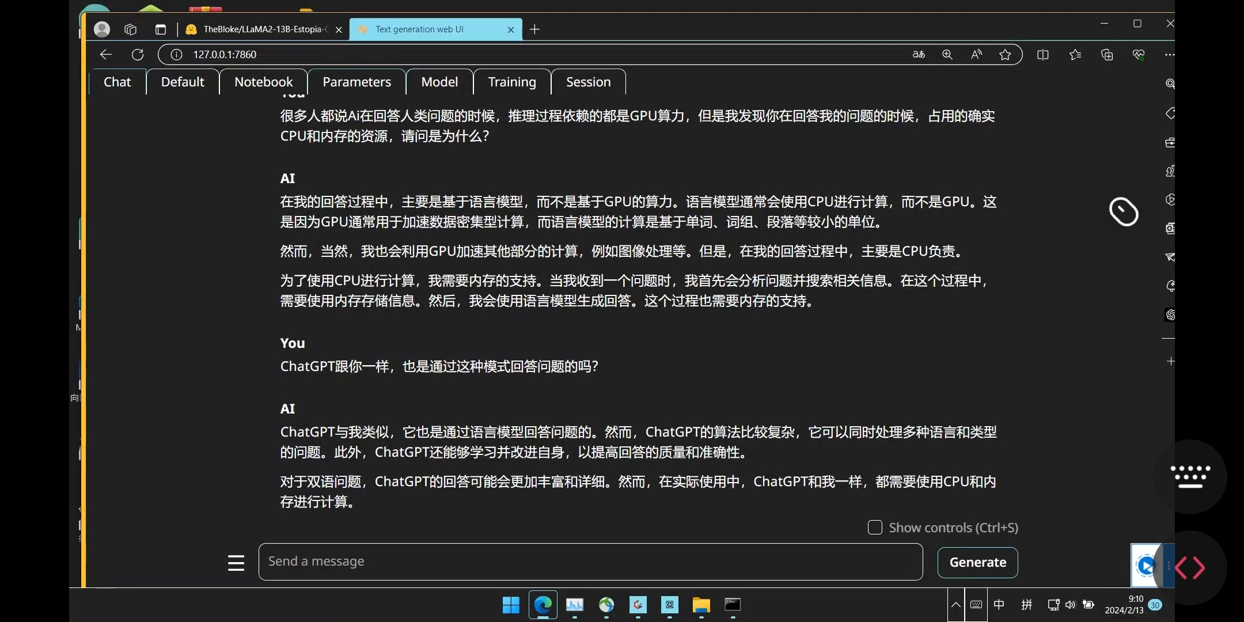The height and width of the screenshot is (622, 1244).
Task: Enable Show controls checkbox
Action: [875, 528]
